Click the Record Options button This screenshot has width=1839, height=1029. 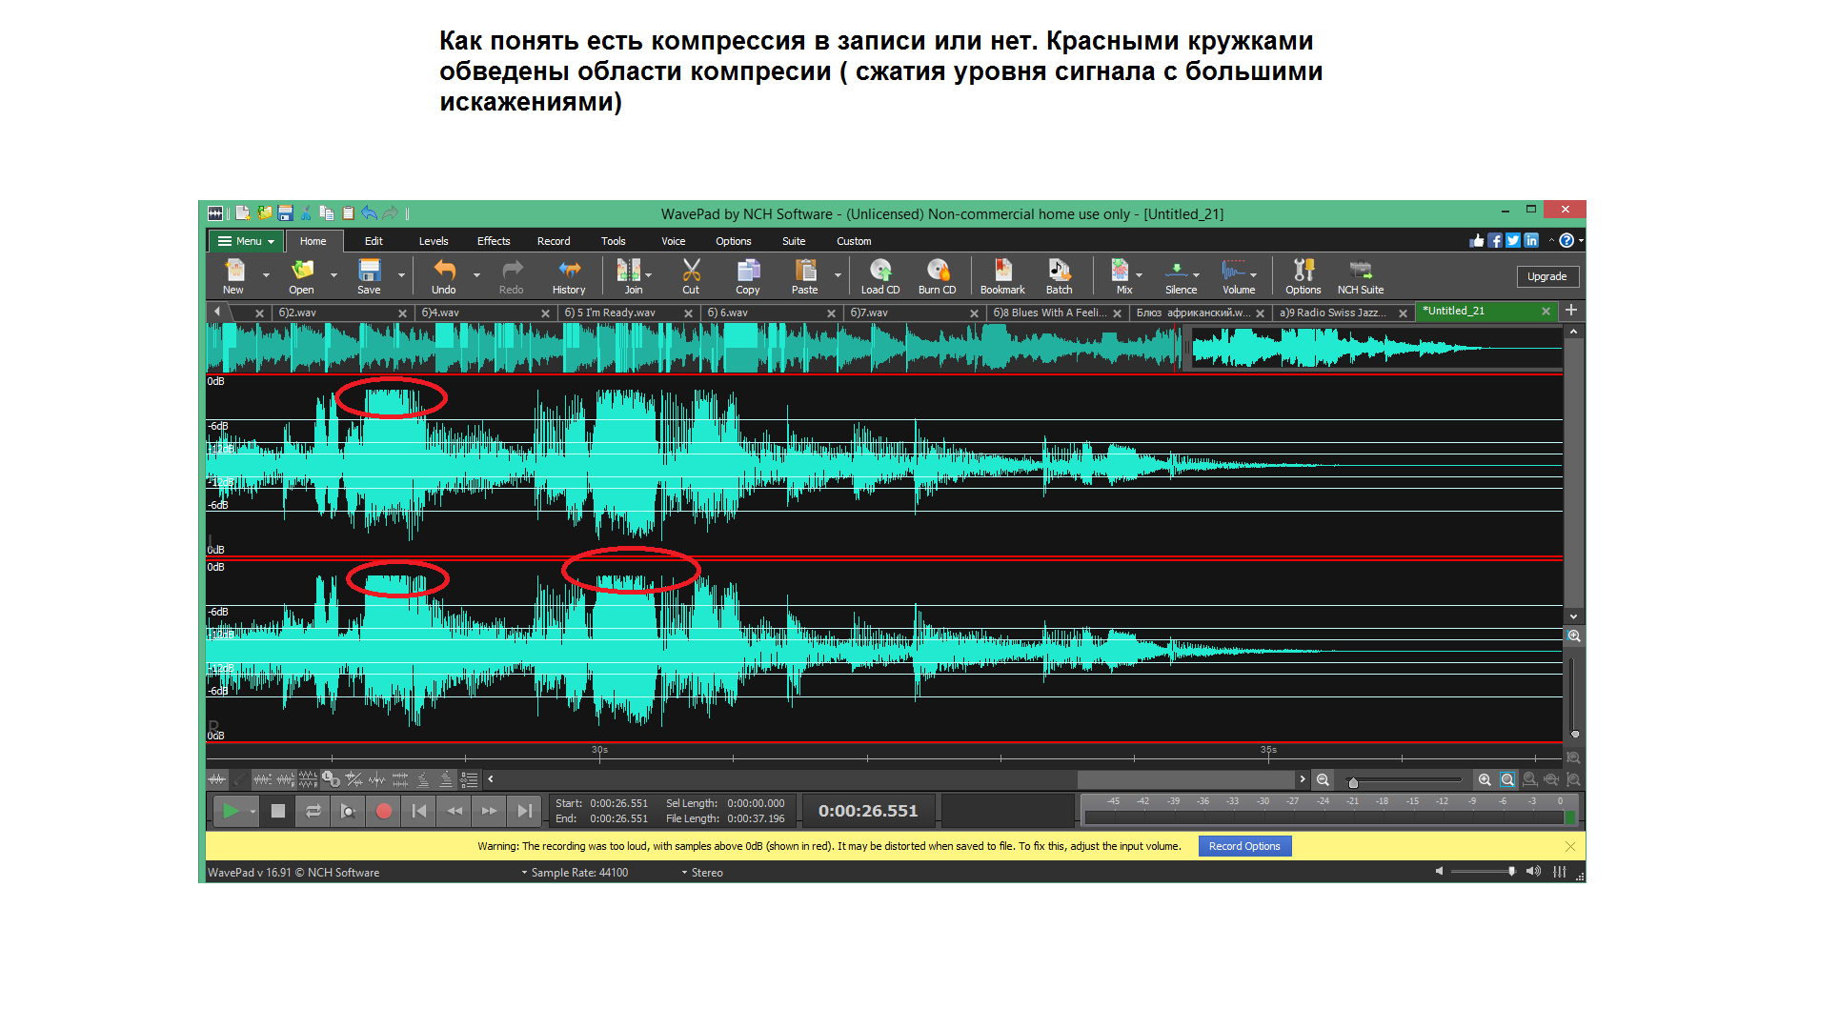coord(1243,846)
